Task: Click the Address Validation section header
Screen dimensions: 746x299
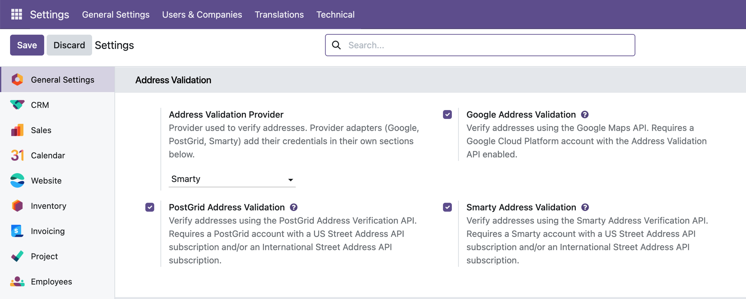Action: click(x=173, y=80)
